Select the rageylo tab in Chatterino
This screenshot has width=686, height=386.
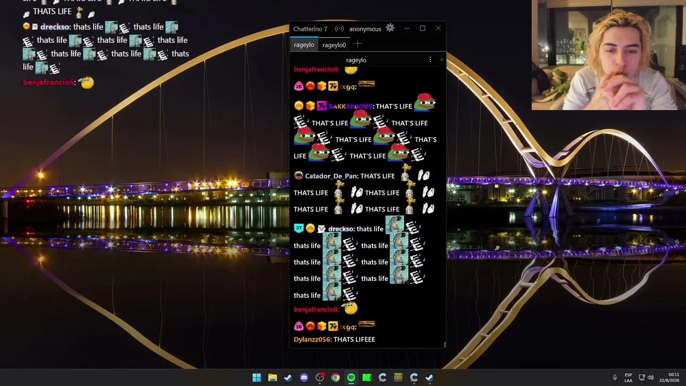tap(304, 45)
